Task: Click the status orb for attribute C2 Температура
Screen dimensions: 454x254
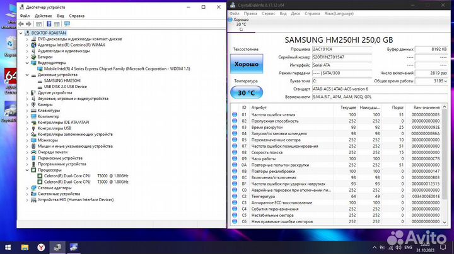Action: [235, 196]
